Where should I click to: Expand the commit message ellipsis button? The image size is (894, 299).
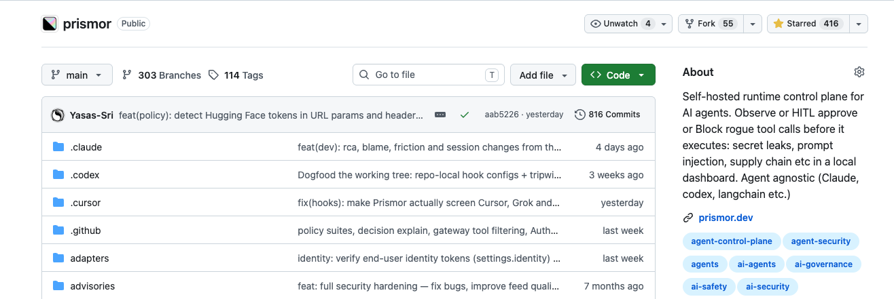(440, 115)
